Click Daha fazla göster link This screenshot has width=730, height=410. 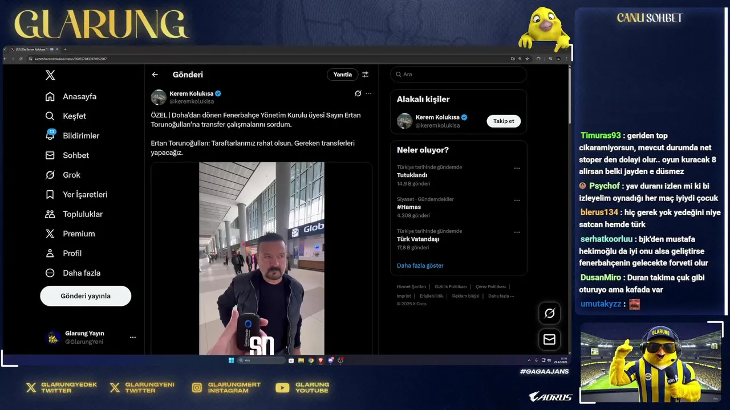coord(420,265)
